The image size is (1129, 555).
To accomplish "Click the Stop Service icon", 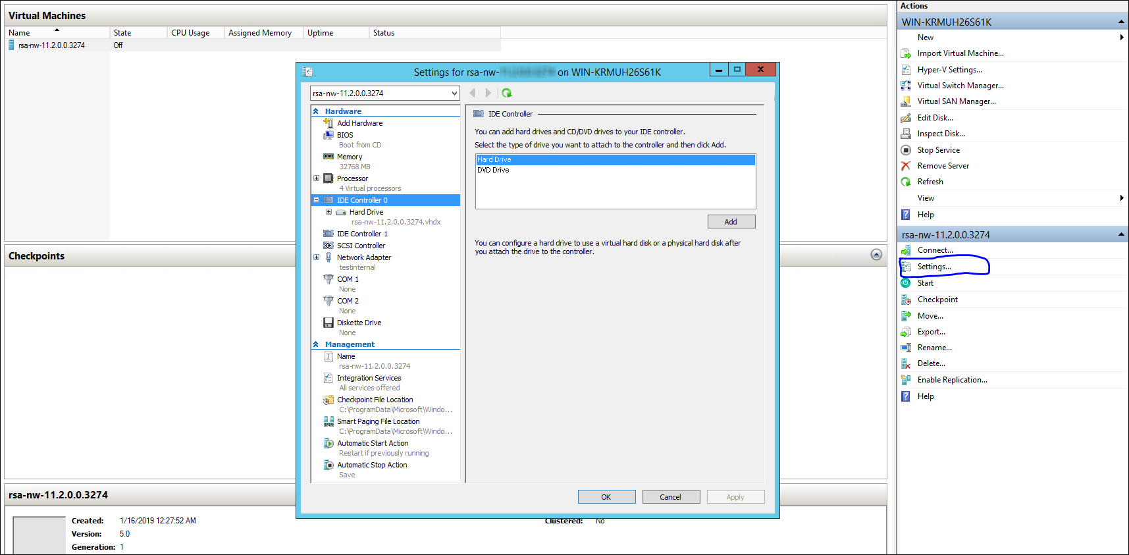I will 906,150.
